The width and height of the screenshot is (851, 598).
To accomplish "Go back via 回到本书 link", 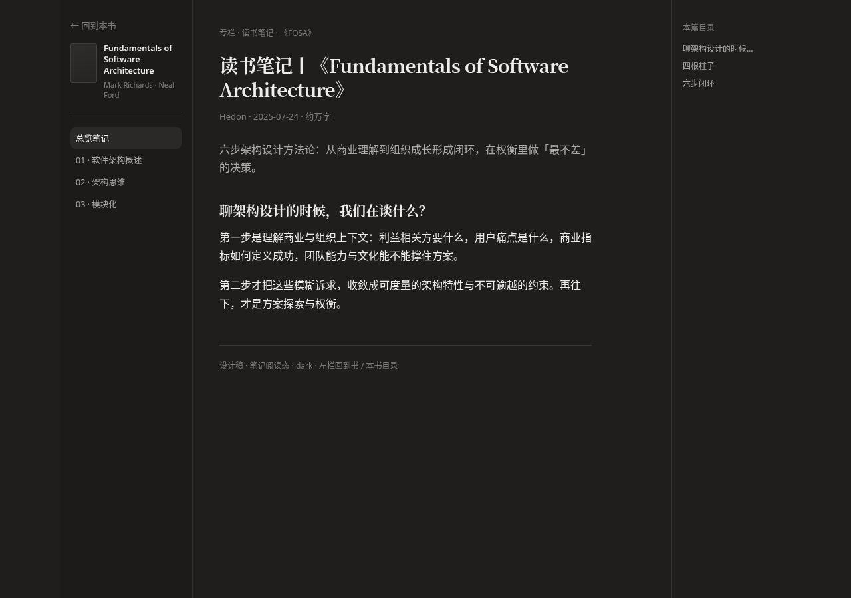I will [93, 26].
